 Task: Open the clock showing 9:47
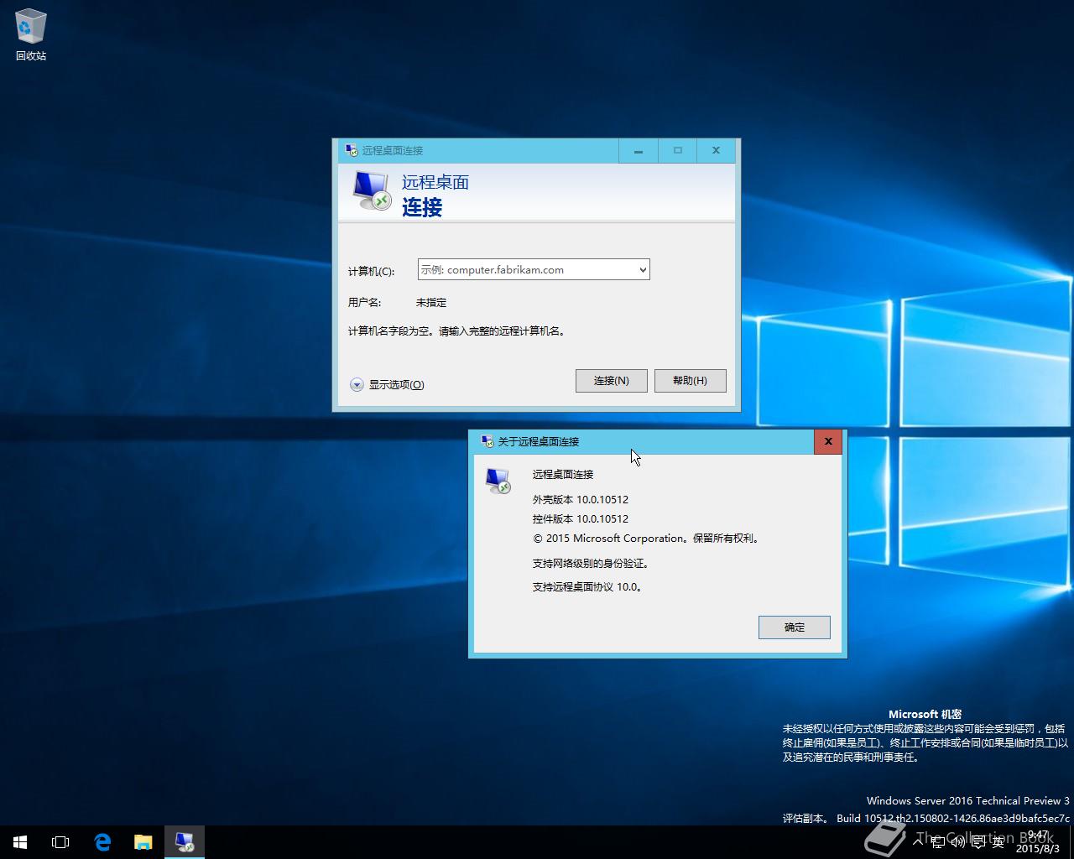click(1038, 842)
